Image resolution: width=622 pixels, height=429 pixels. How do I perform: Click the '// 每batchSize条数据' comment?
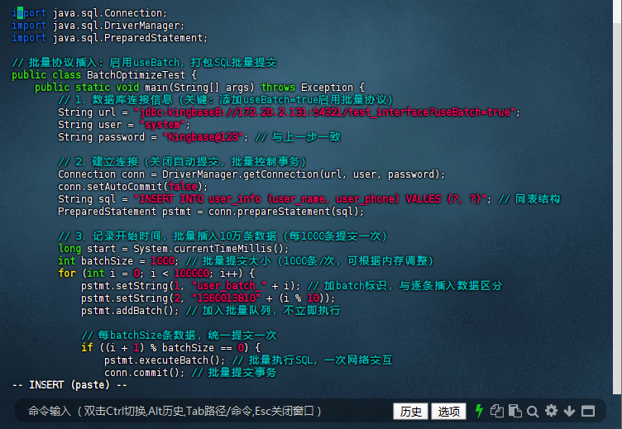click(179, 335)
